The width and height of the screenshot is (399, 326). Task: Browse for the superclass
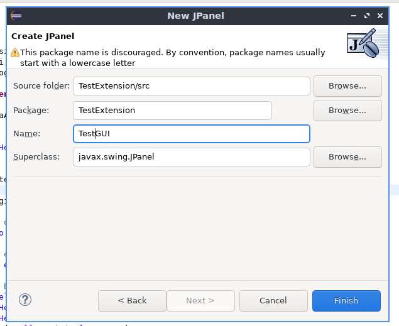coord(347,156)
